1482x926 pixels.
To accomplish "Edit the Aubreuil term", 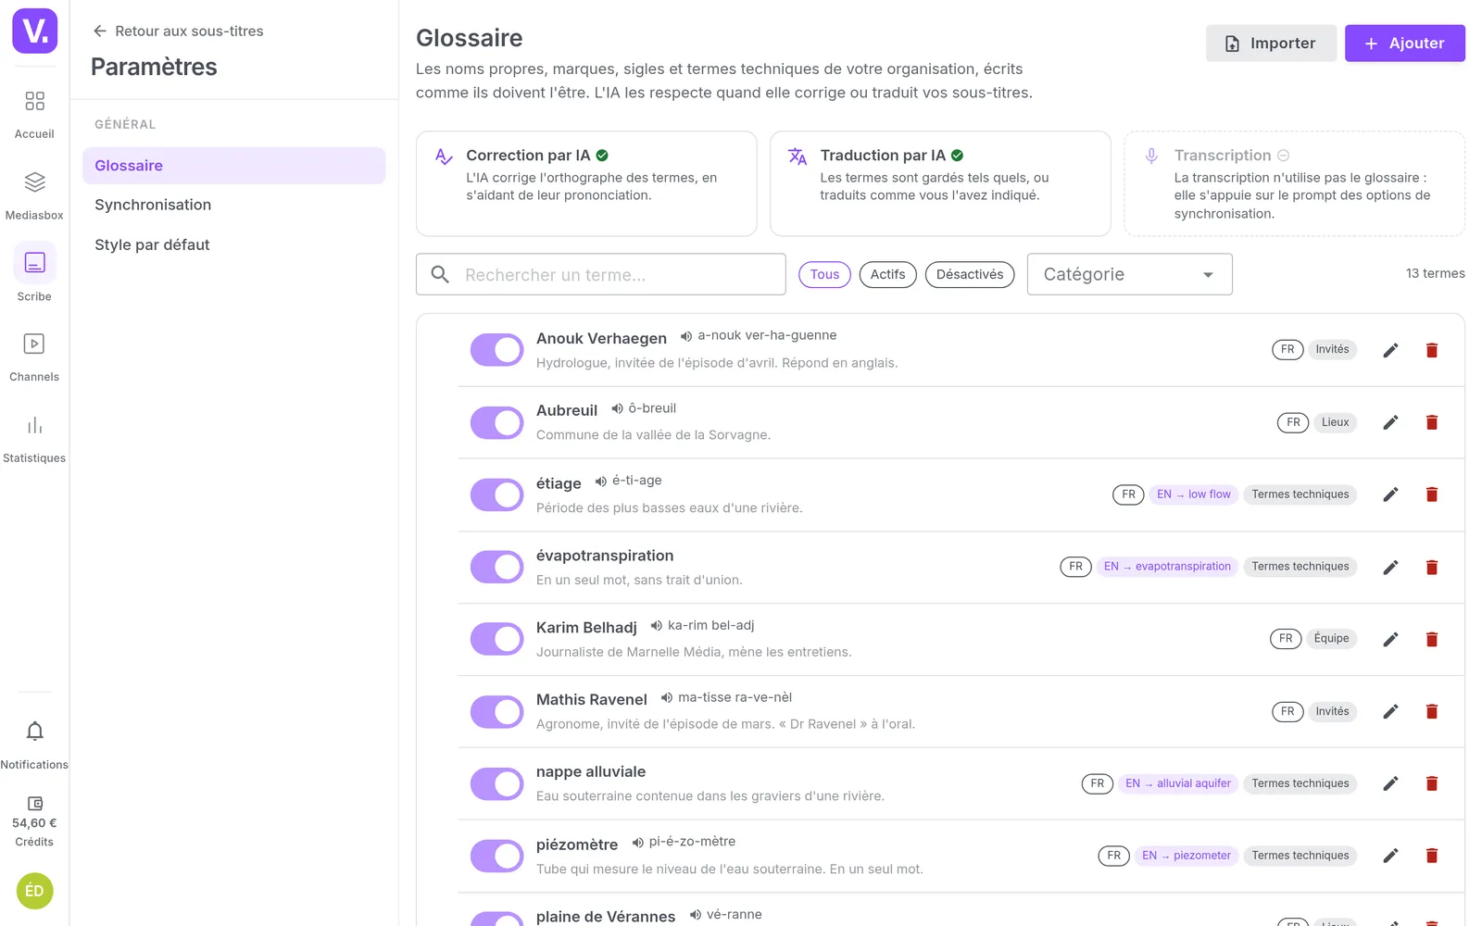I will 1390,422.
